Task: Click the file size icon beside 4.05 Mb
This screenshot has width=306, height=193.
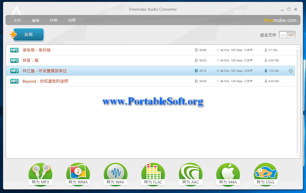Action: coord(266,60)
